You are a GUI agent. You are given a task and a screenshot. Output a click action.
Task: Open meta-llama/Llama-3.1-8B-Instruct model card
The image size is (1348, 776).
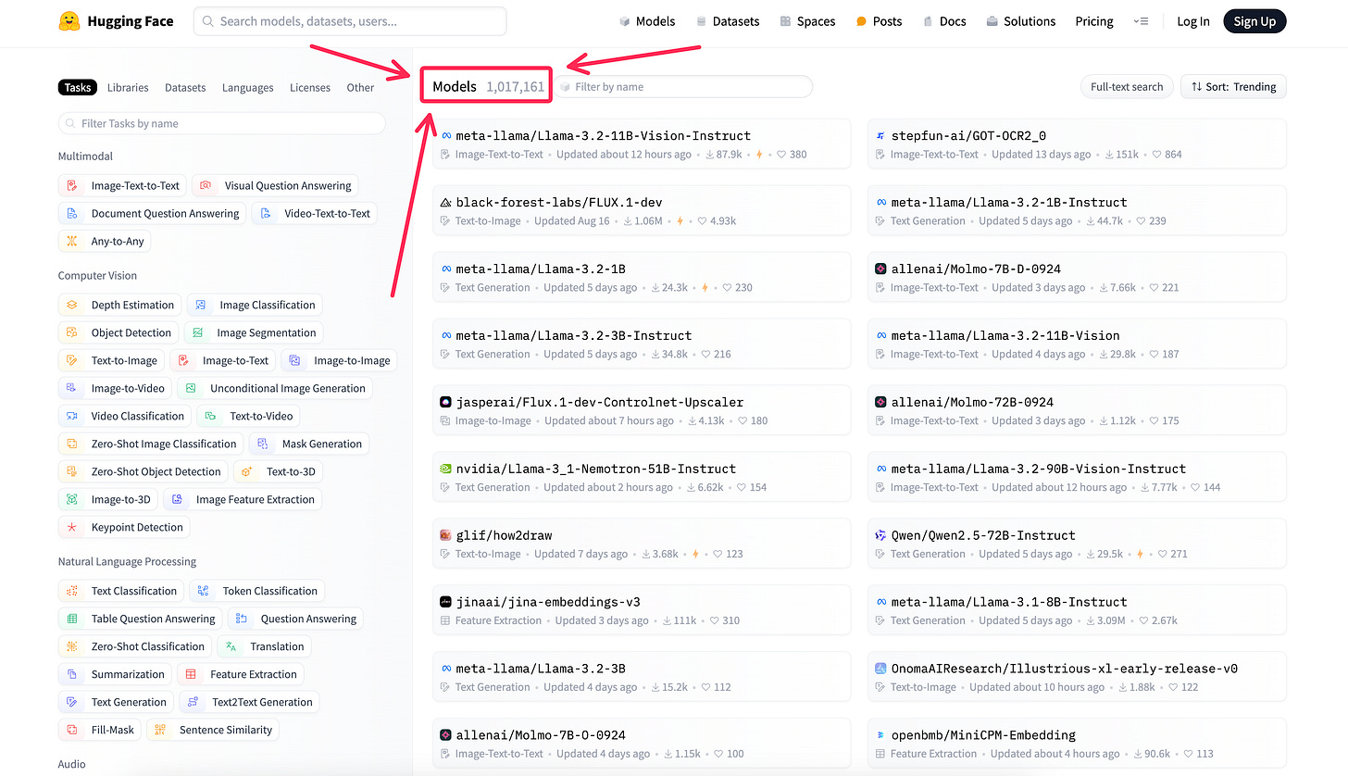1077,610
